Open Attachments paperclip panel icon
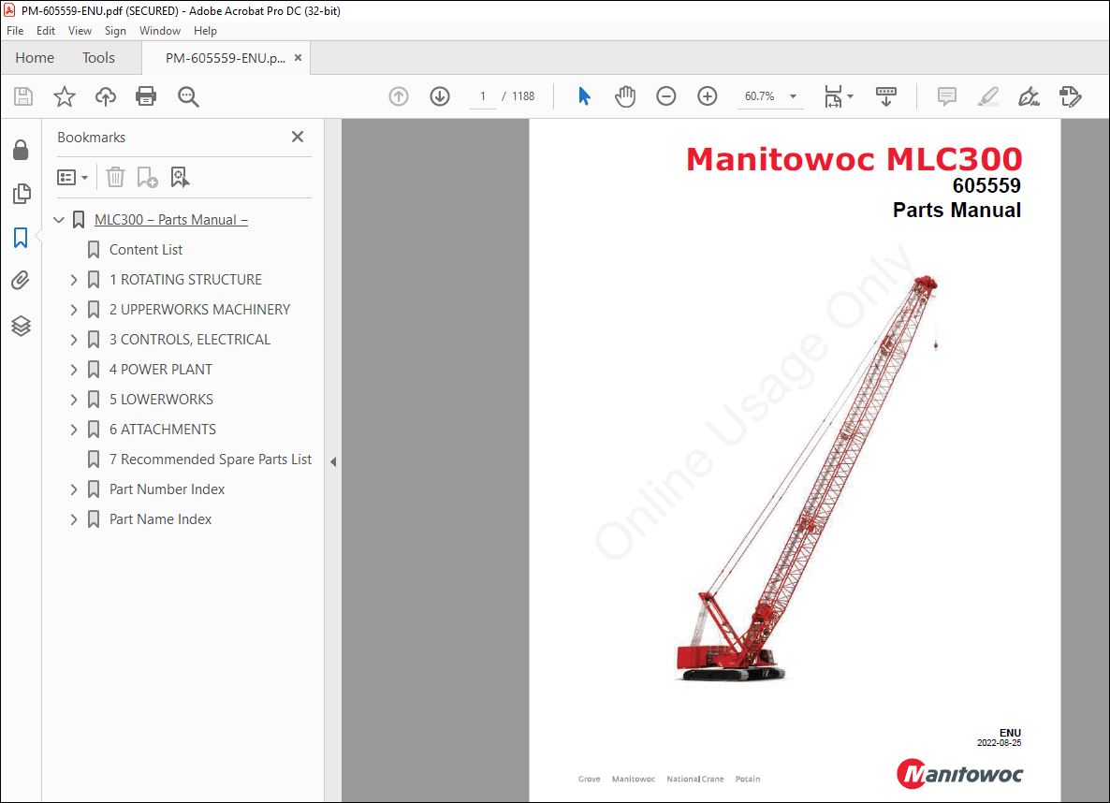Image resolution: width=1110 pixels, height=803 pixels. (21, 281)
